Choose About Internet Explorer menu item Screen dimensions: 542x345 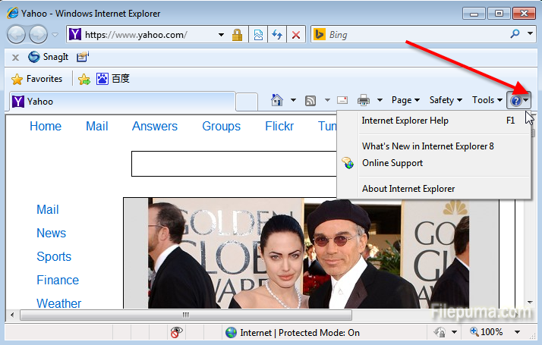point(408,189)
